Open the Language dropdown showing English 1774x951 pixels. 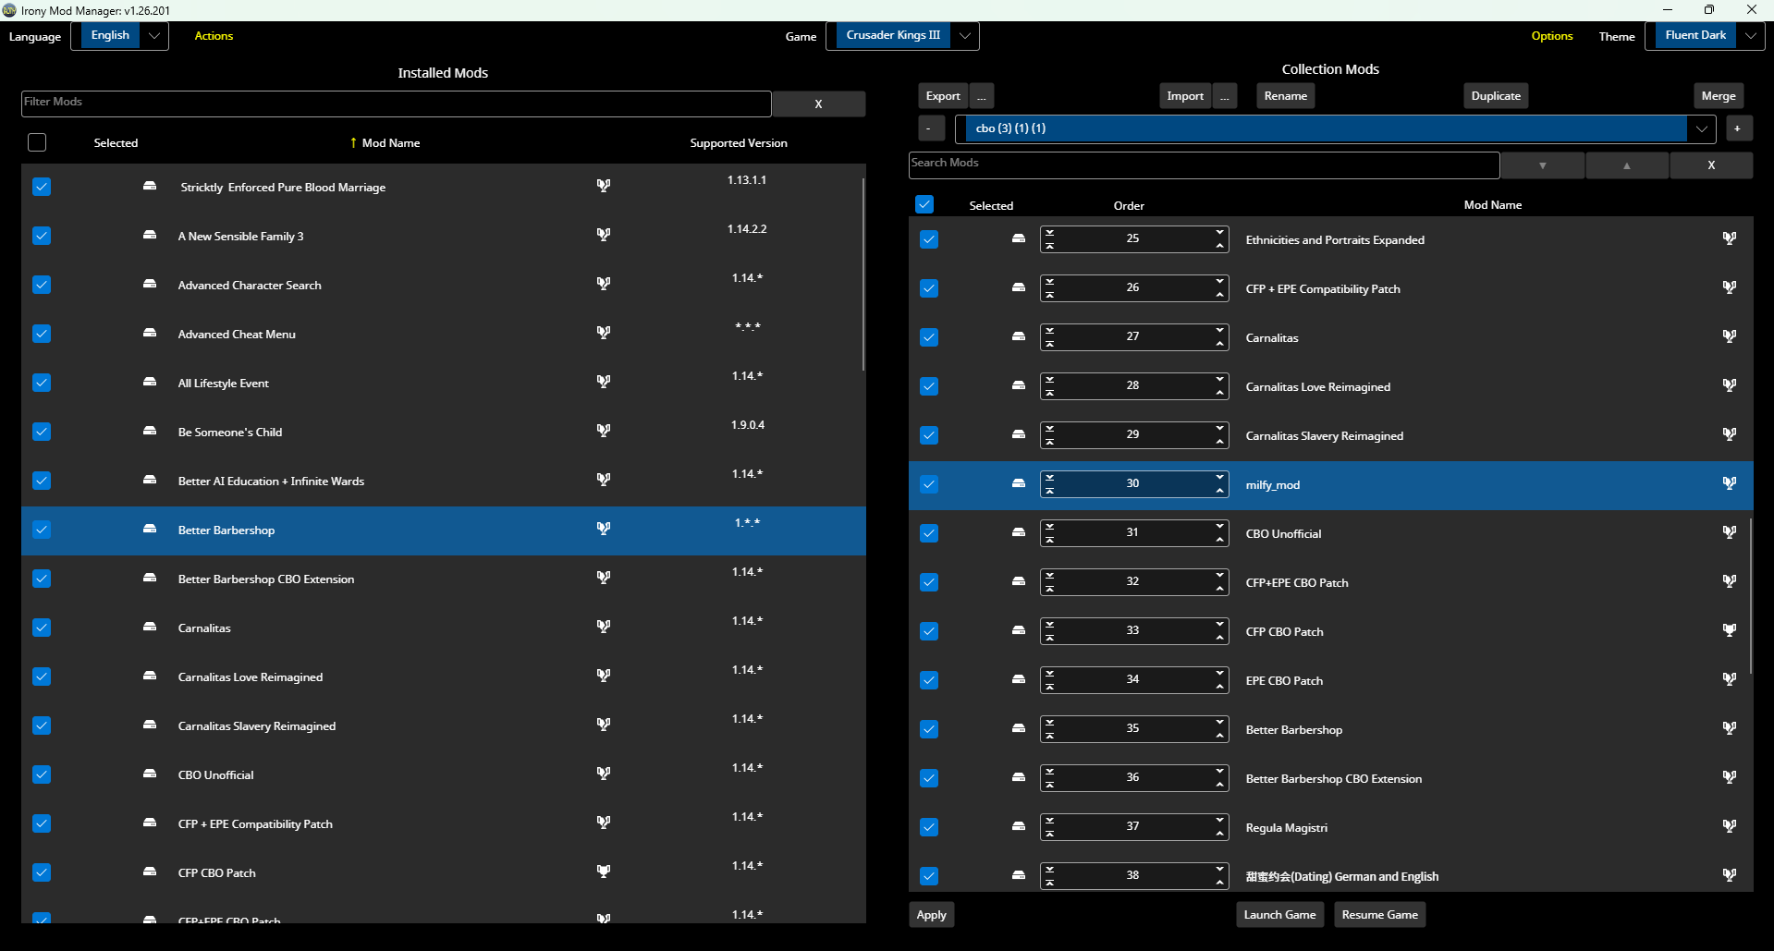[120, 36]
